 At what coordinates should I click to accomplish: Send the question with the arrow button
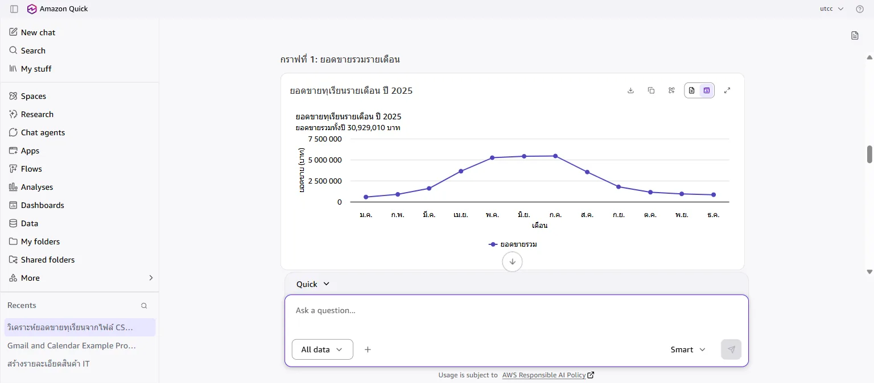731,349
